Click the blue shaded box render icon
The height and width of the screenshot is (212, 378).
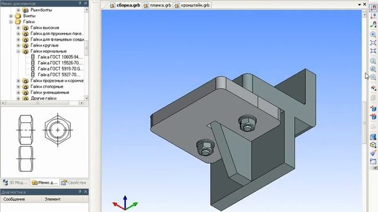click(x=373, y=137)
